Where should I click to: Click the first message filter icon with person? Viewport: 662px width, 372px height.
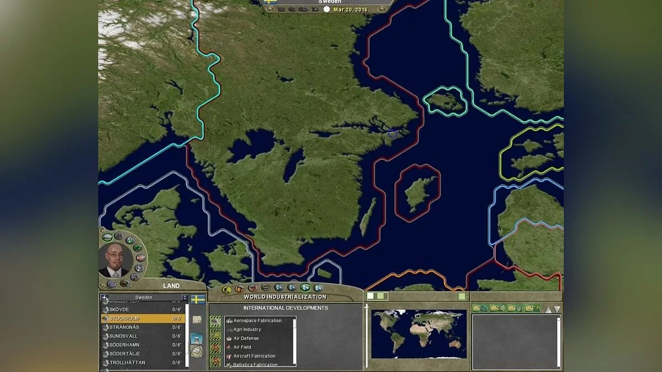[x=480, y=308]
